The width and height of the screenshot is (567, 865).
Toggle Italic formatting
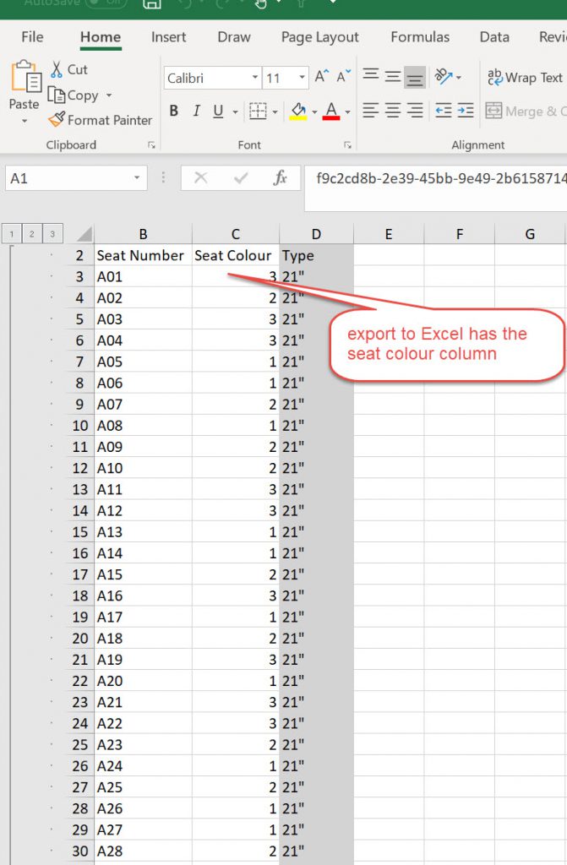pos(196,112)
